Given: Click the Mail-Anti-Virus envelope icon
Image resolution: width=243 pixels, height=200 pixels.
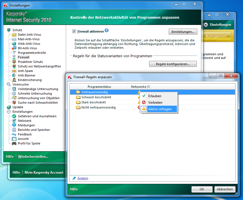Looking at the screenshot, I should [14, 39].
